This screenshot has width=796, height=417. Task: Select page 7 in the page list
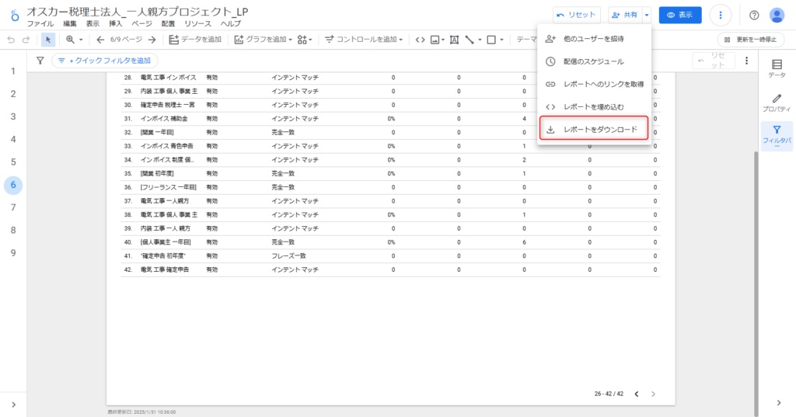pyautogui.click(x=13, y=207)
